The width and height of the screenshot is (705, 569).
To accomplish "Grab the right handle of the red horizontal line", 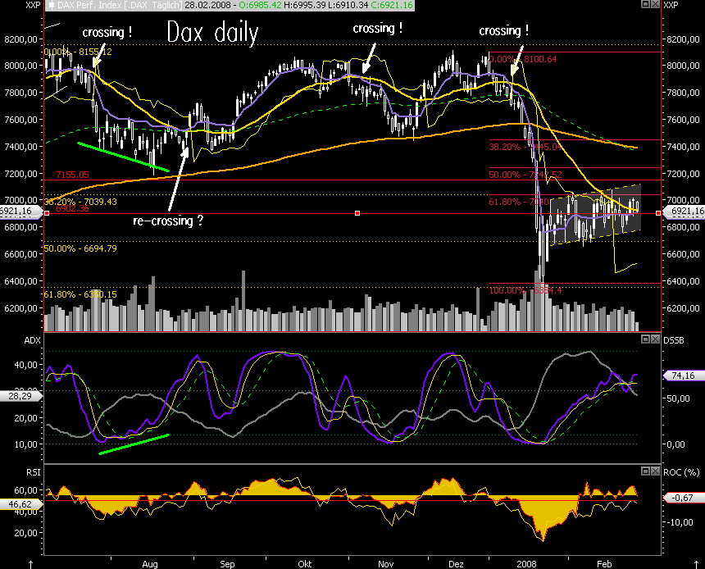I will point(658,212).
